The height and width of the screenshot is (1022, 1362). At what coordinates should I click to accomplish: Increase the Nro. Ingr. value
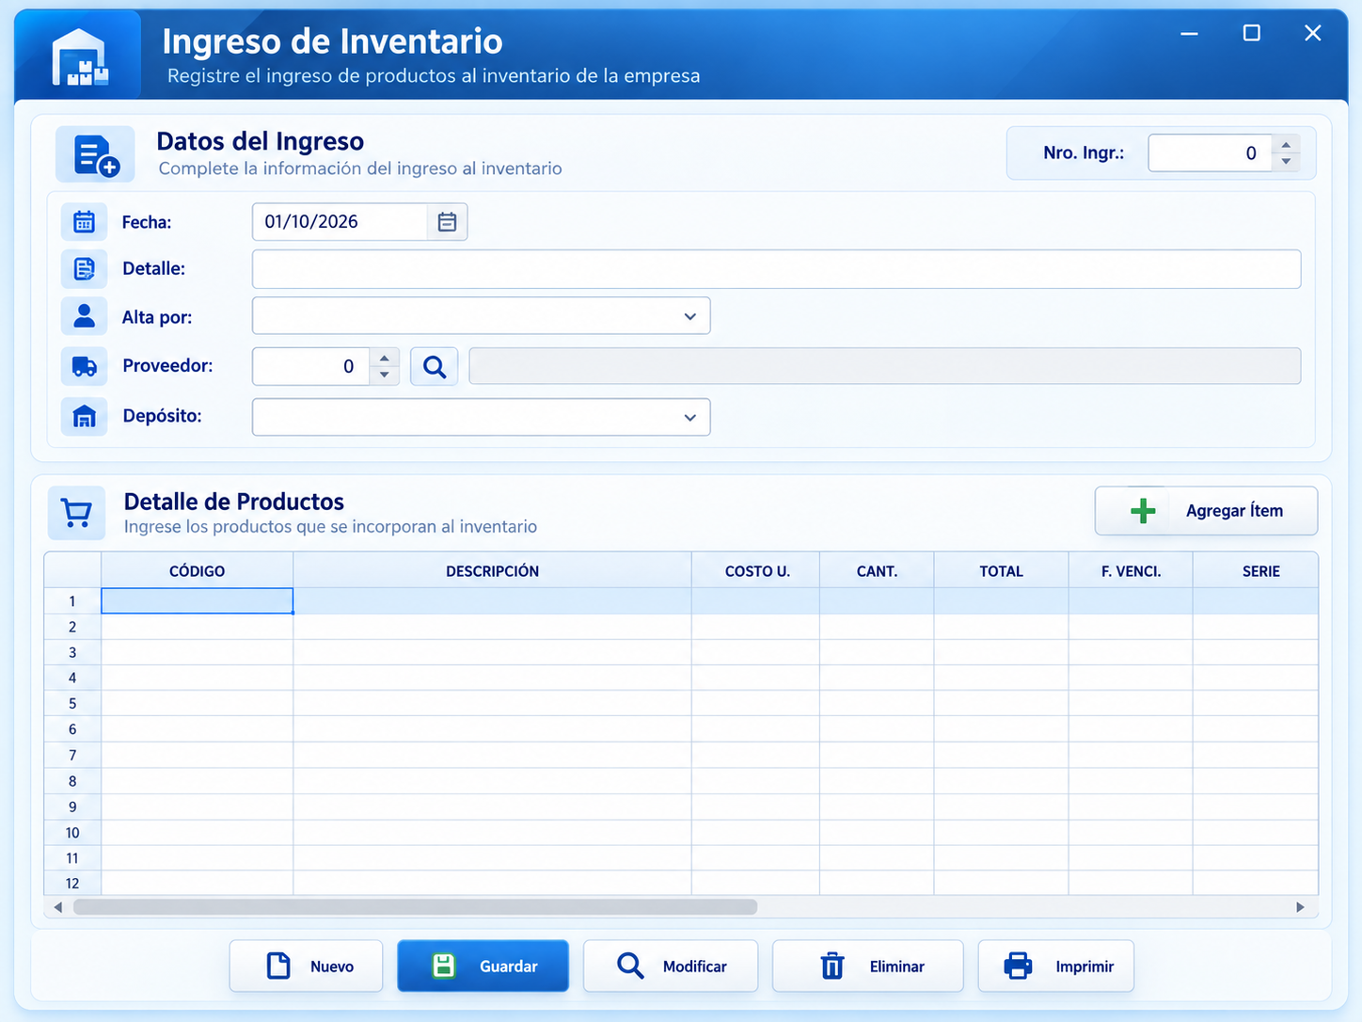click(1286, 145)
